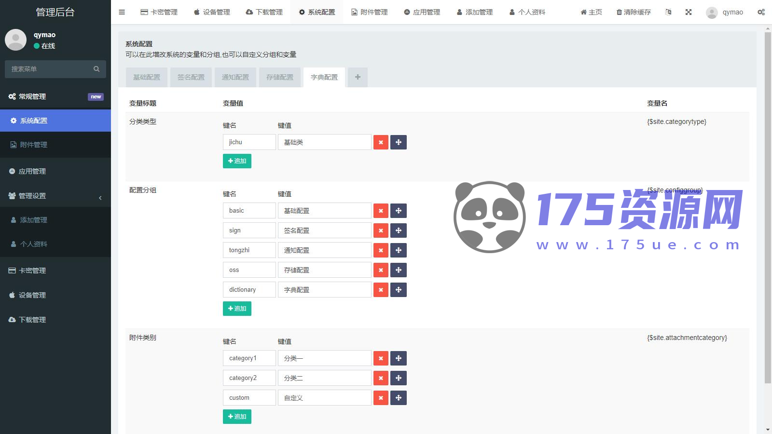Switch to the 通知配置 tab

[x=235, y=77]
